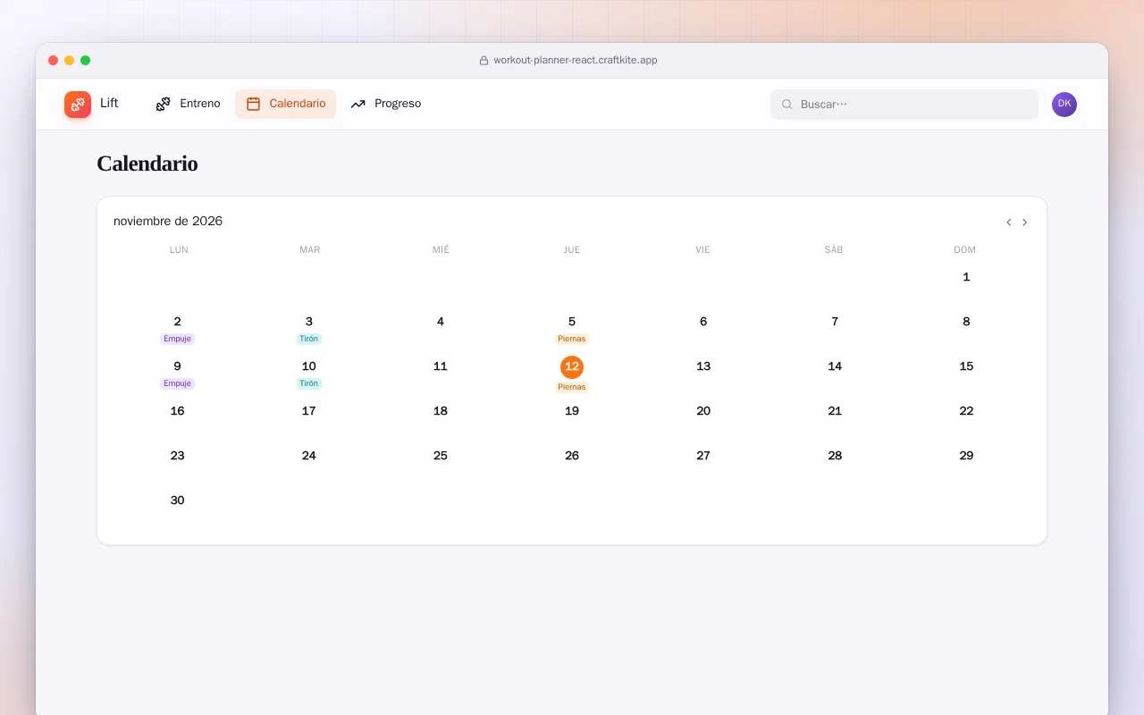Click the dumbbell icon beside Entreno

[x=163, y=104]
